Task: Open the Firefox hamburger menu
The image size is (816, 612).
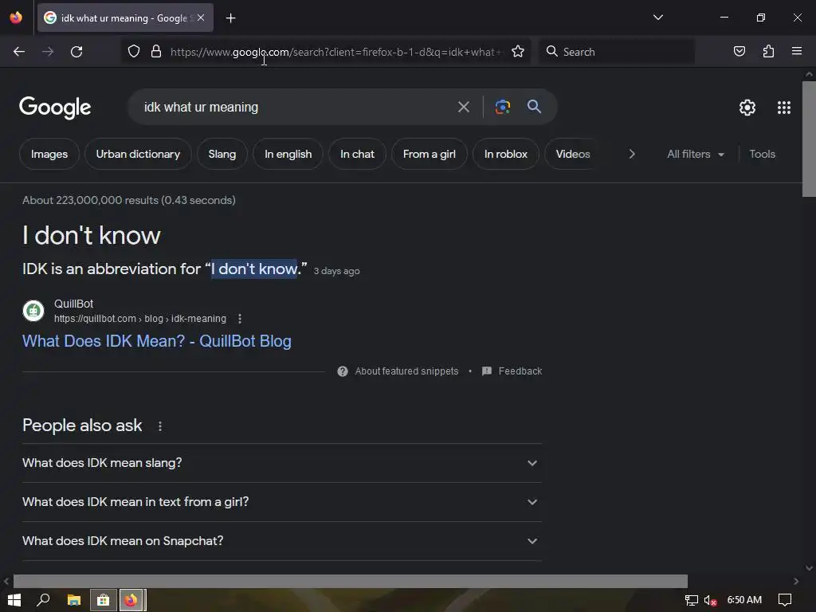Action: tap(797, 51)
